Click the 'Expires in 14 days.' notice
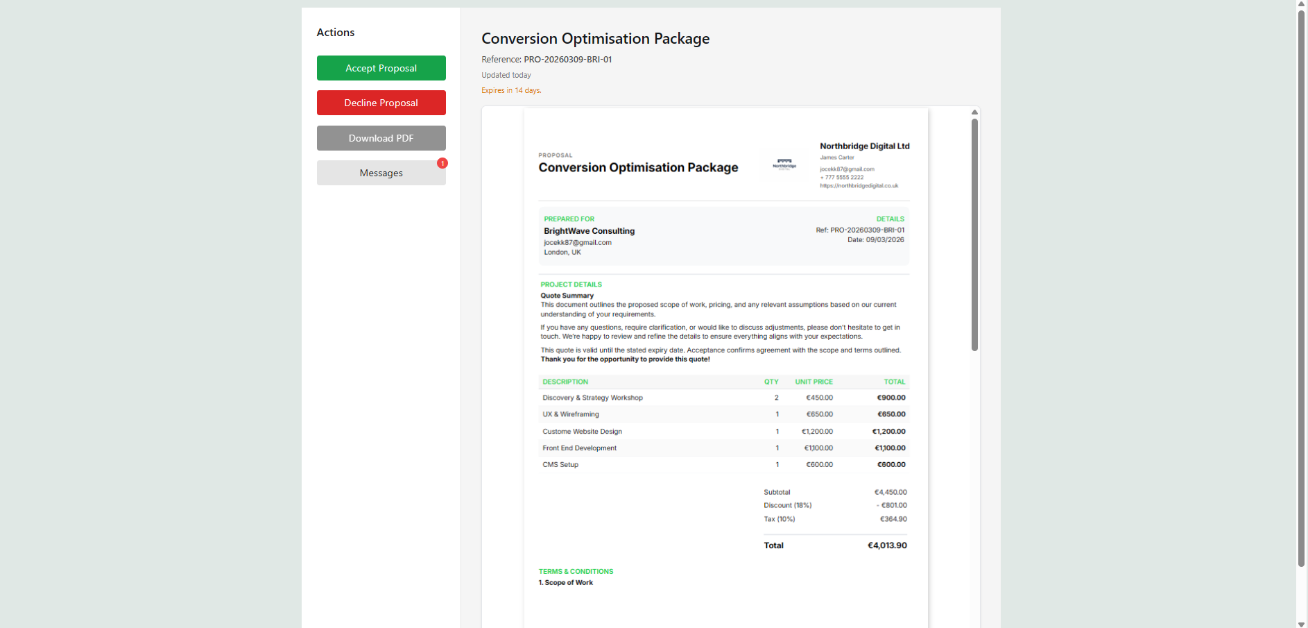The image size is (1308, 628). point(511,90)
